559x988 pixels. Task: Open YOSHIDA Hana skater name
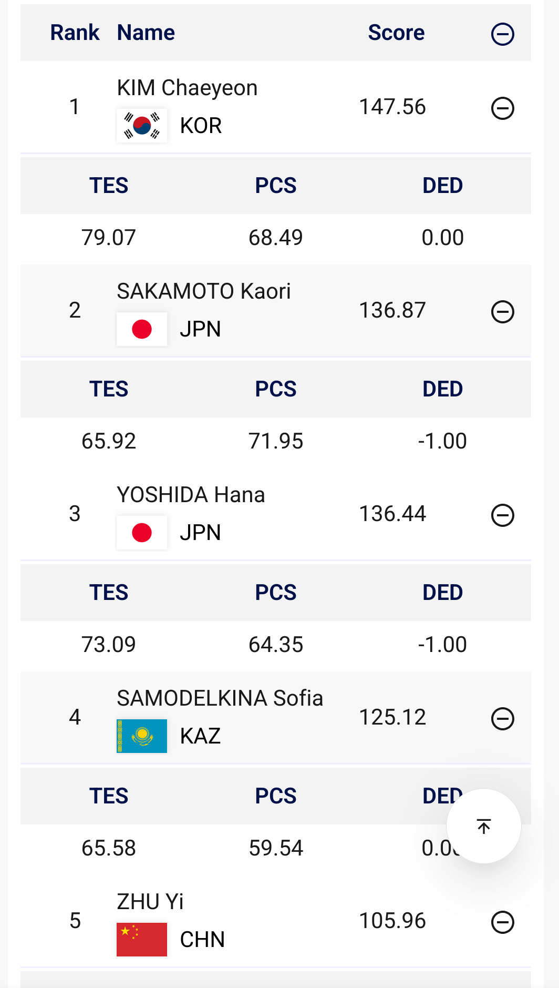[191, 495]
